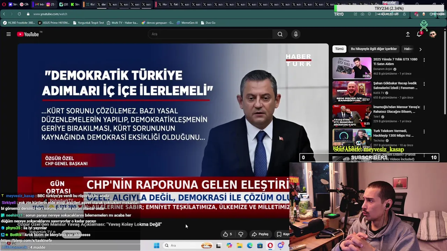Open options for 'Turk Telekom Vermedi' video

(424, 132)
